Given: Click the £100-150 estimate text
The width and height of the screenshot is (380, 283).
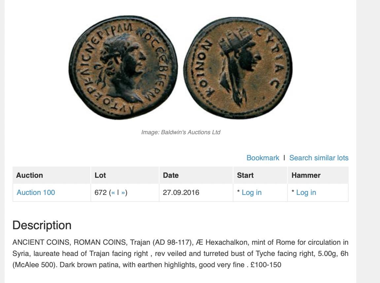Looking at the screenshot, I should 266,265.
